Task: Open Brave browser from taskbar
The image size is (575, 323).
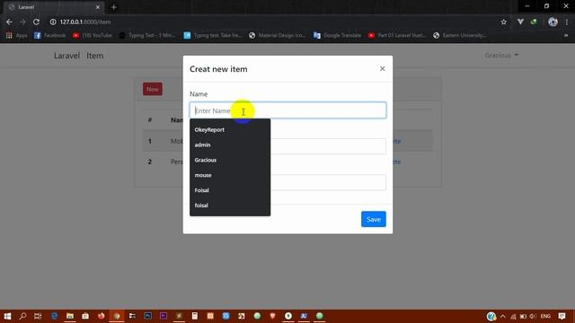Action: tap(272, 316)
